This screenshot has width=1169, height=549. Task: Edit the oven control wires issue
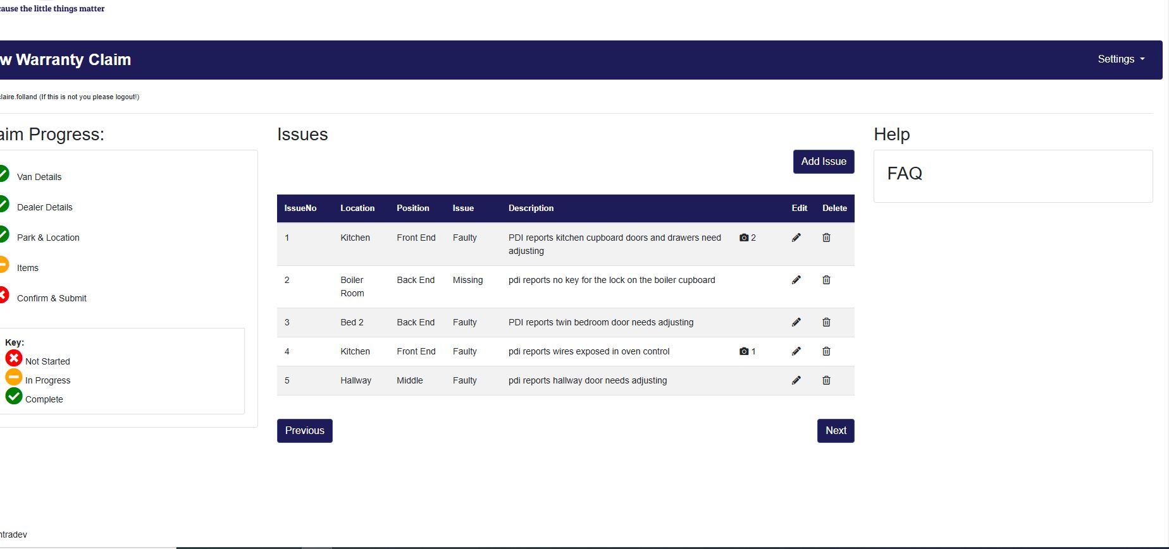point(796,351)
